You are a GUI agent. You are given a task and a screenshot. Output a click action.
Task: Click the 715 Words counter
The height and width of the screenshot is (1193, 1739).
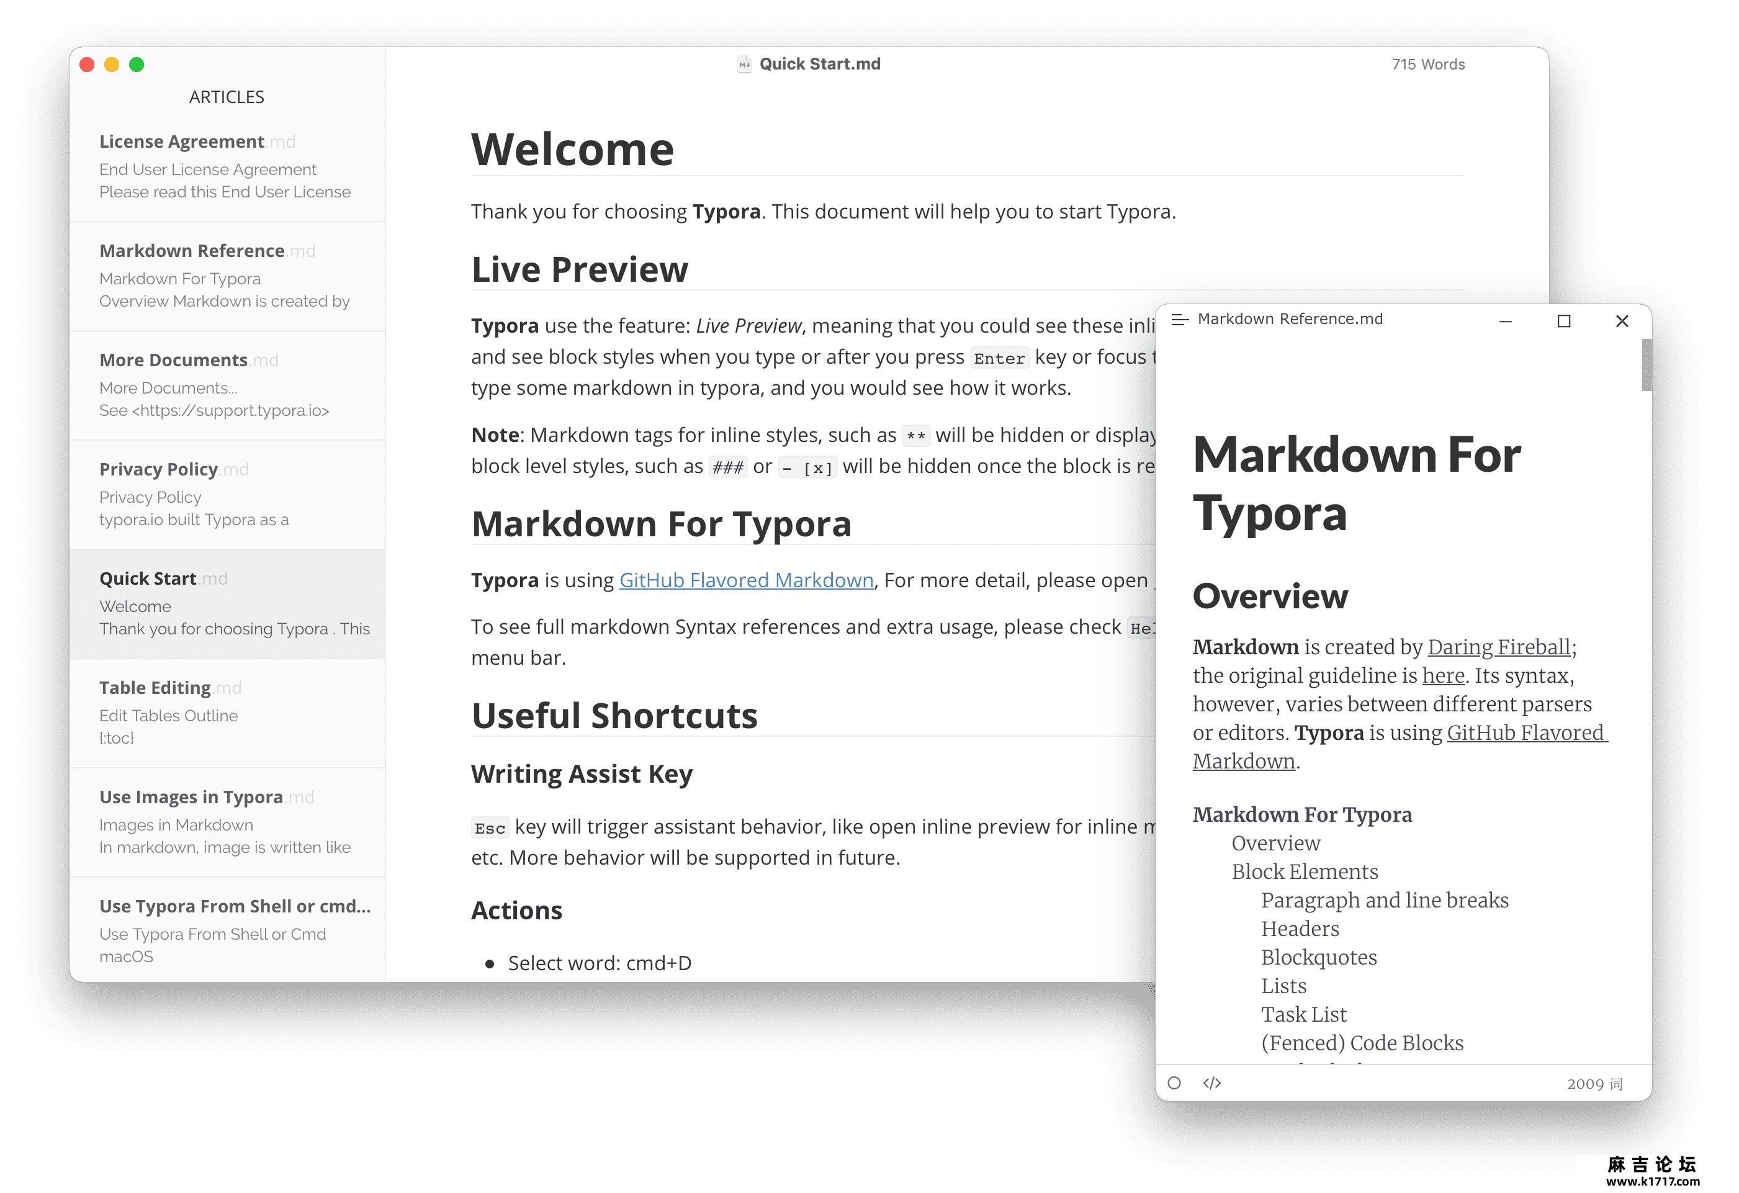tap(1427, 65)
